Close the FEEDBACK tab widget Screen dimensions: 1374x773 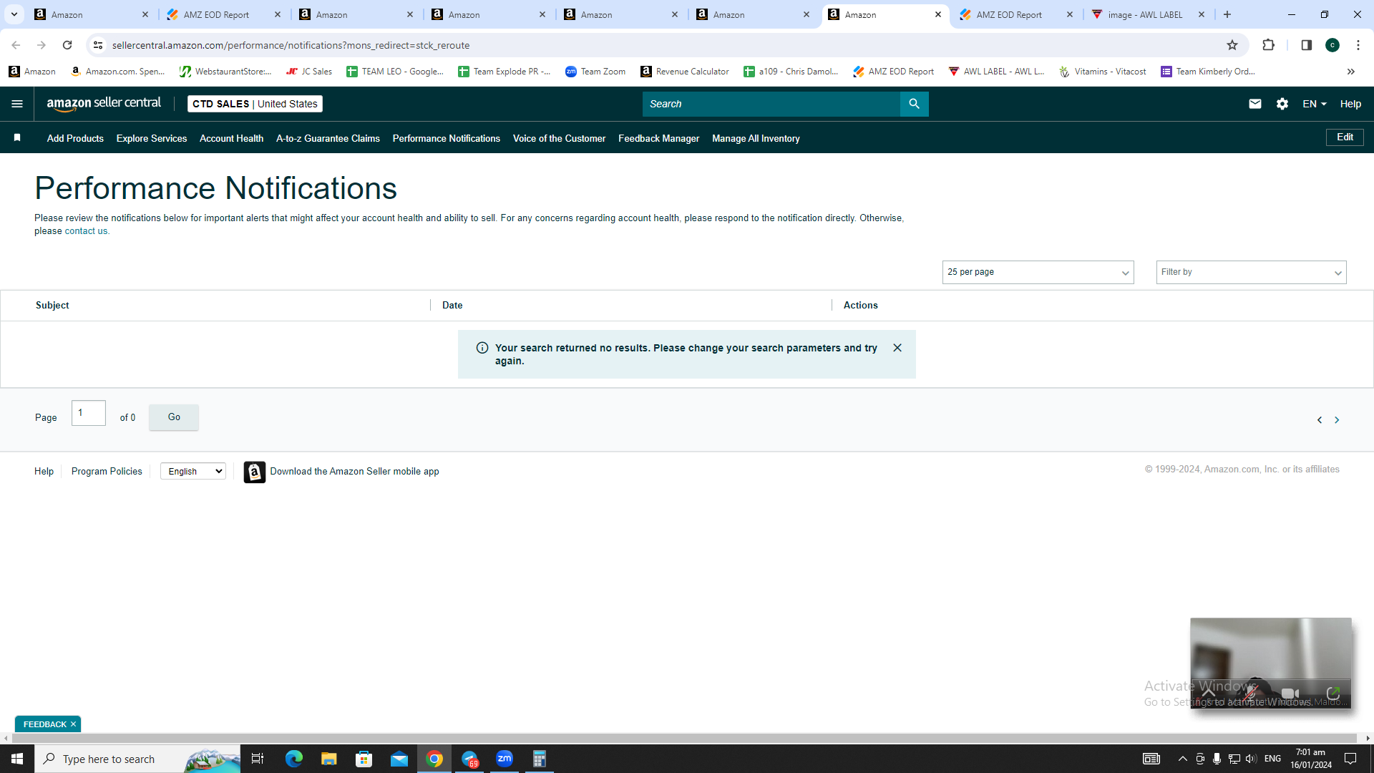[73, 724]
